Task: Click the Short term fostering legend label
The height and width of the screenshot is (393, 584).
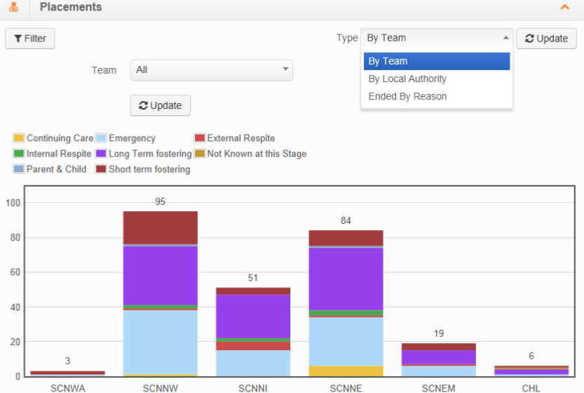Action: tap(149, 169)
